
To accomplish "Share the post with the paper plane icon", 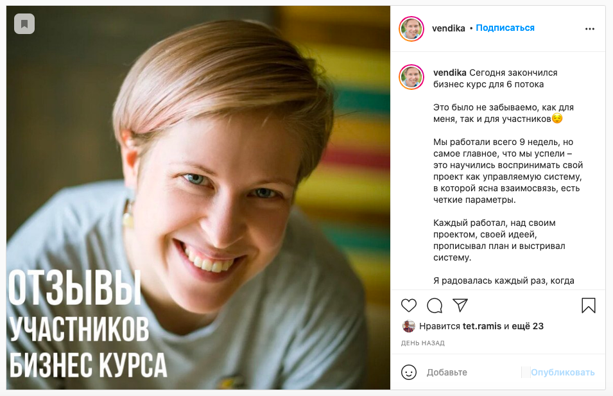I will coord(460,305).
